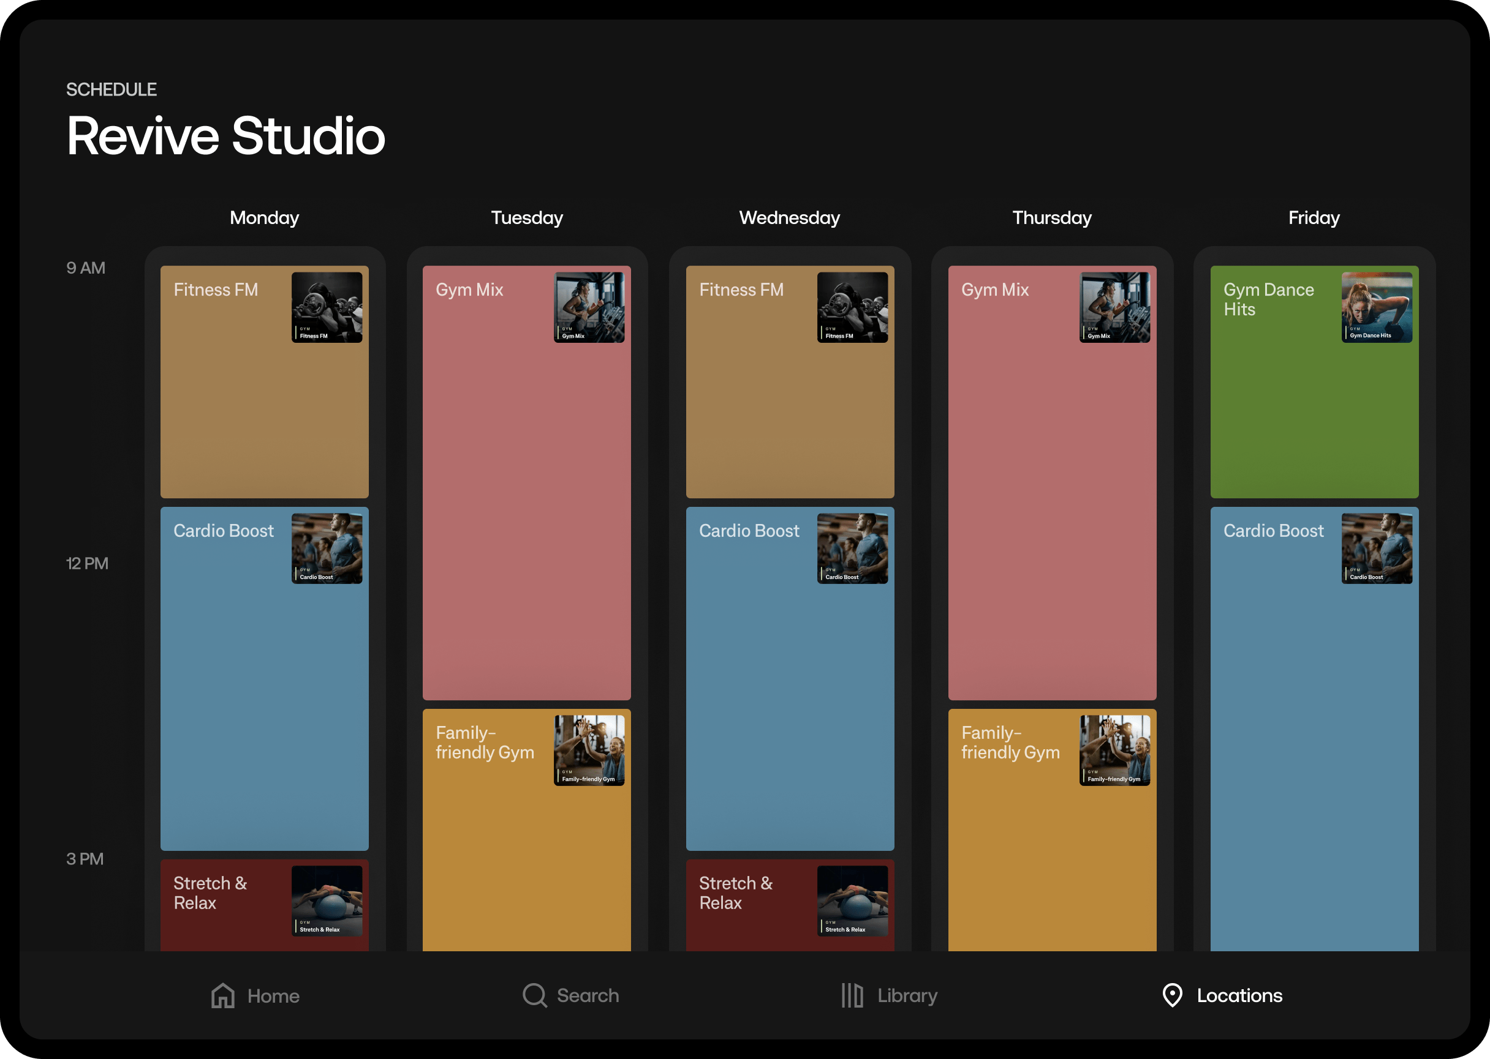Open Monday's Stretch & Relax cover thumbnail
This screenshot has width=1490, height=1059.
tap(327, 900)
